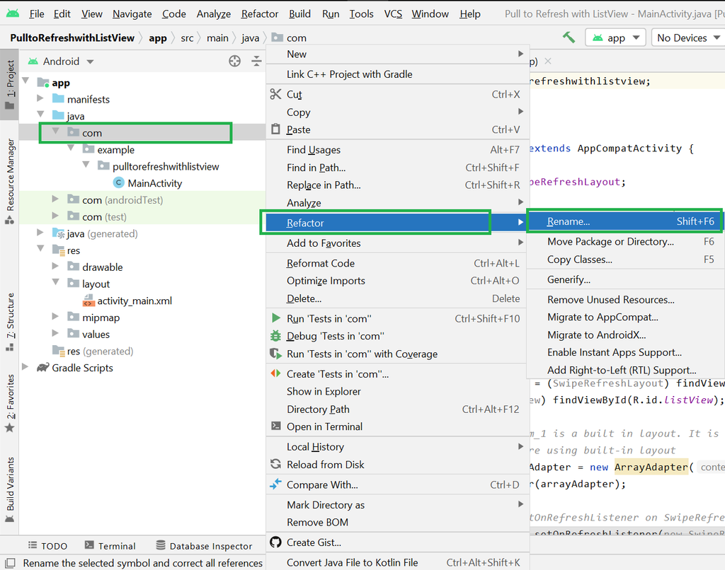725x570 pixels.
Task: Select Rename in the Refactor submenu
Action: (569, 221)
